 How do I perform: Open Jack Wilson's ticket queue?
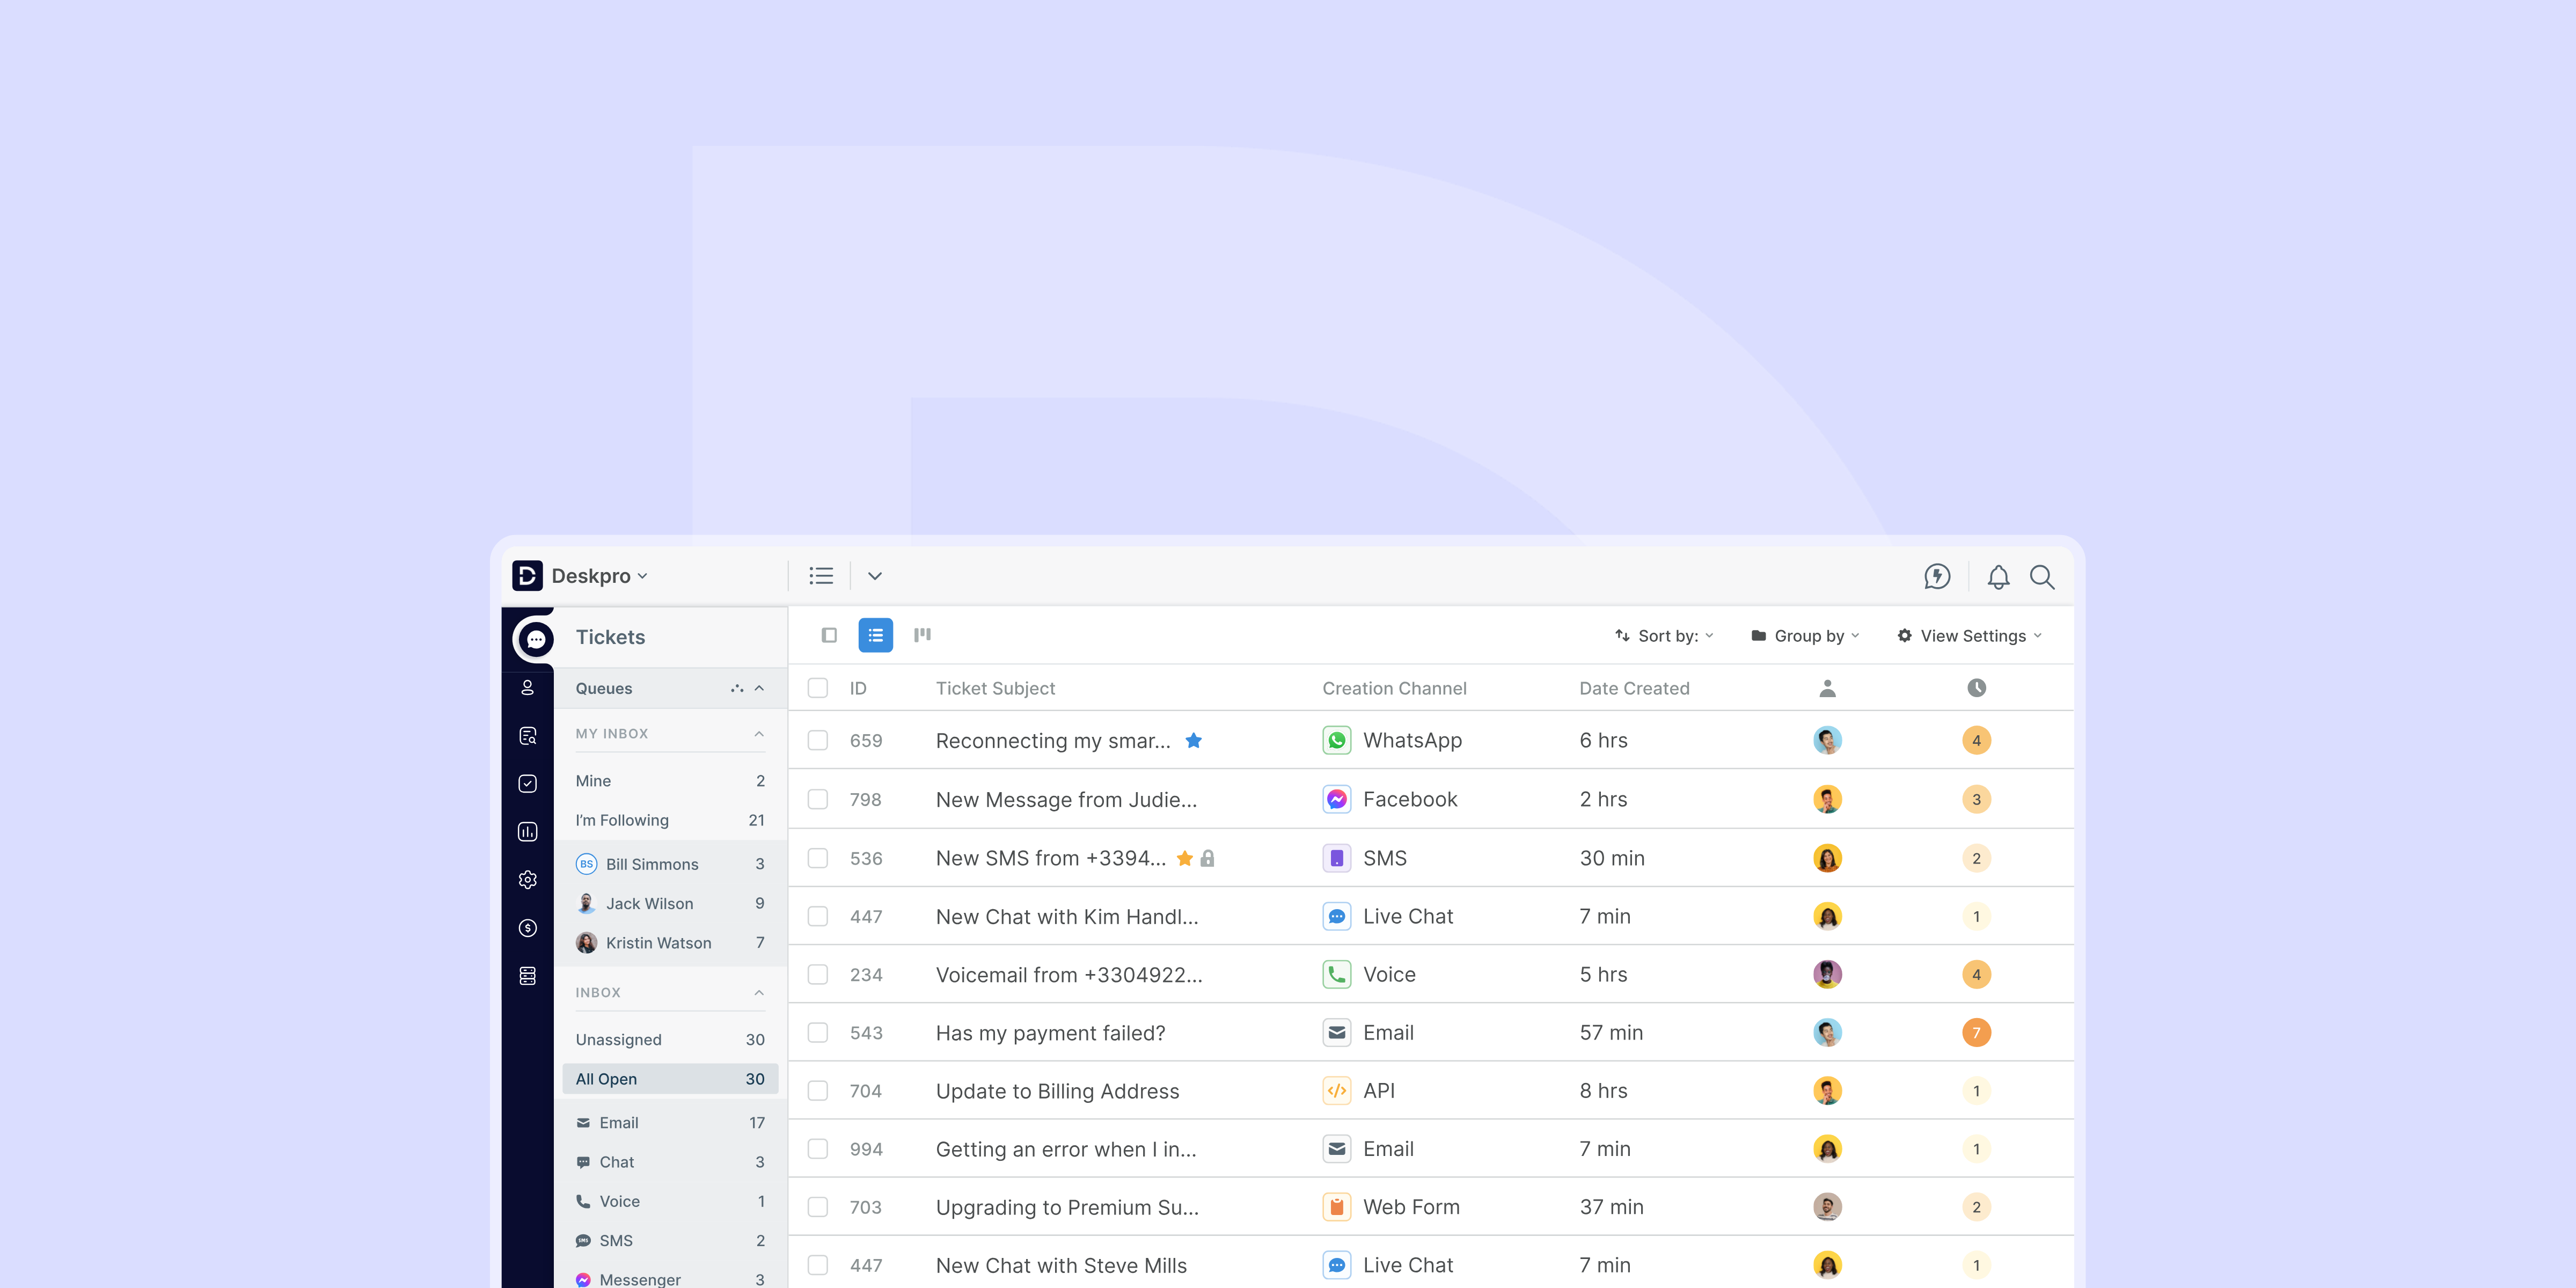coord(650,903)
